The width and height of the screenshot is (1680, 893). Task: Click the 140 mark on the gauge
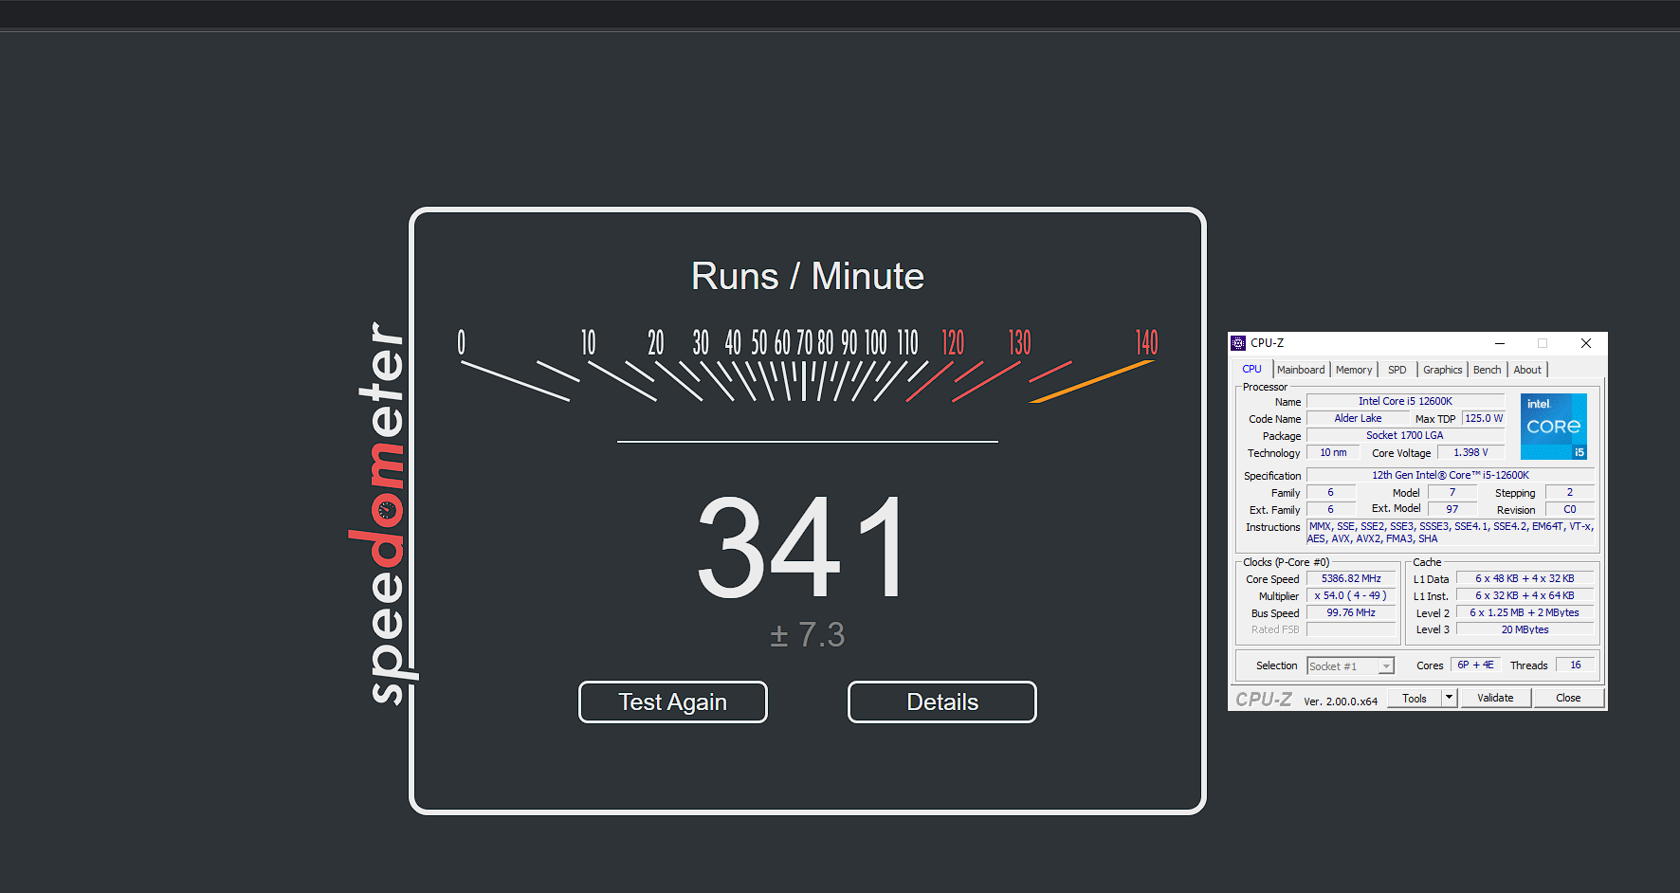pos(1146,342)
